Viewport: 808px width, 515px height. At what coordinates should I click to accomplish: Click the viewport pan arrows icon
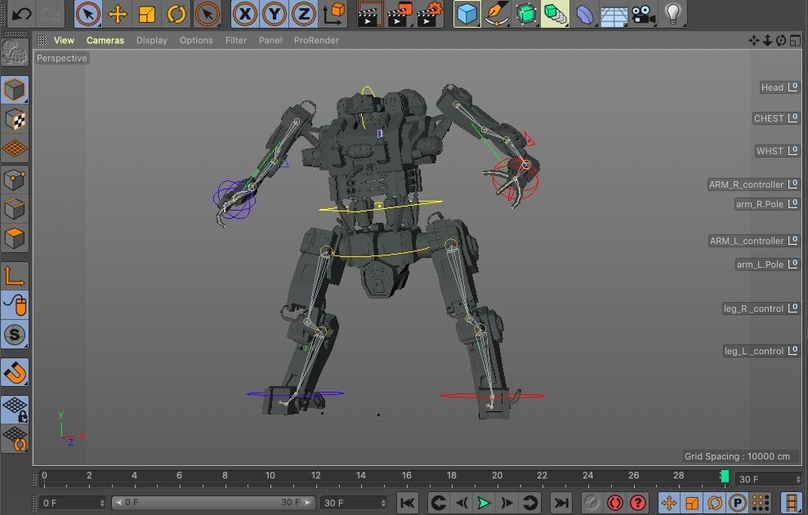point(754,41)
